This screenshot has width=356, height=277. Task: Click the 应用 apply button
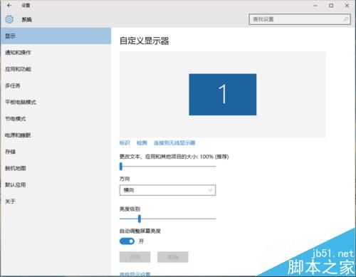[x=135, y=257]
